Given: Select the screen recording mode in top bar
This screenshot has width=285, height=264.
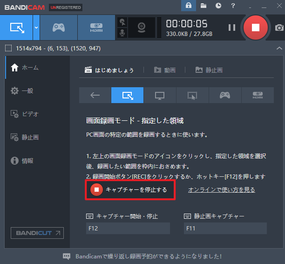Looking at the screenshot, I should [16, 28].
